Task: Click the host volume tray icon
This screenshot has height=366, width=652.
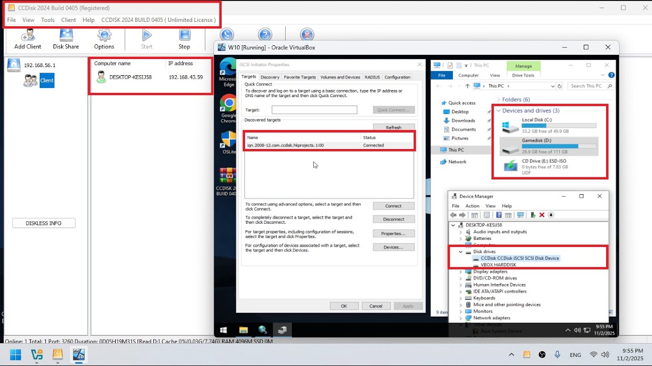Action: [605, 354]
